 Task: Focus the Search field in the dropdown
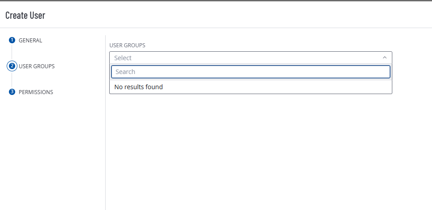pos(251,72)
